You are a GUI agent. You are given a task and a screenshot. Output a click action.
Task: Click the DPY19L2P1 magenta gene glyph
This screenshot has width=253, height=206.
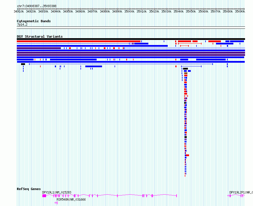click(x=236, y=196)
